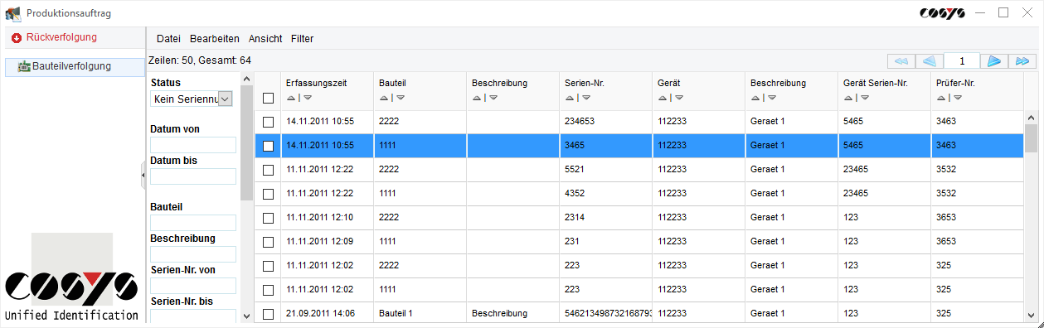Sort Serien-Nr. column ascending
Screen dimensions: 1044x328
[x=569, y=98]
